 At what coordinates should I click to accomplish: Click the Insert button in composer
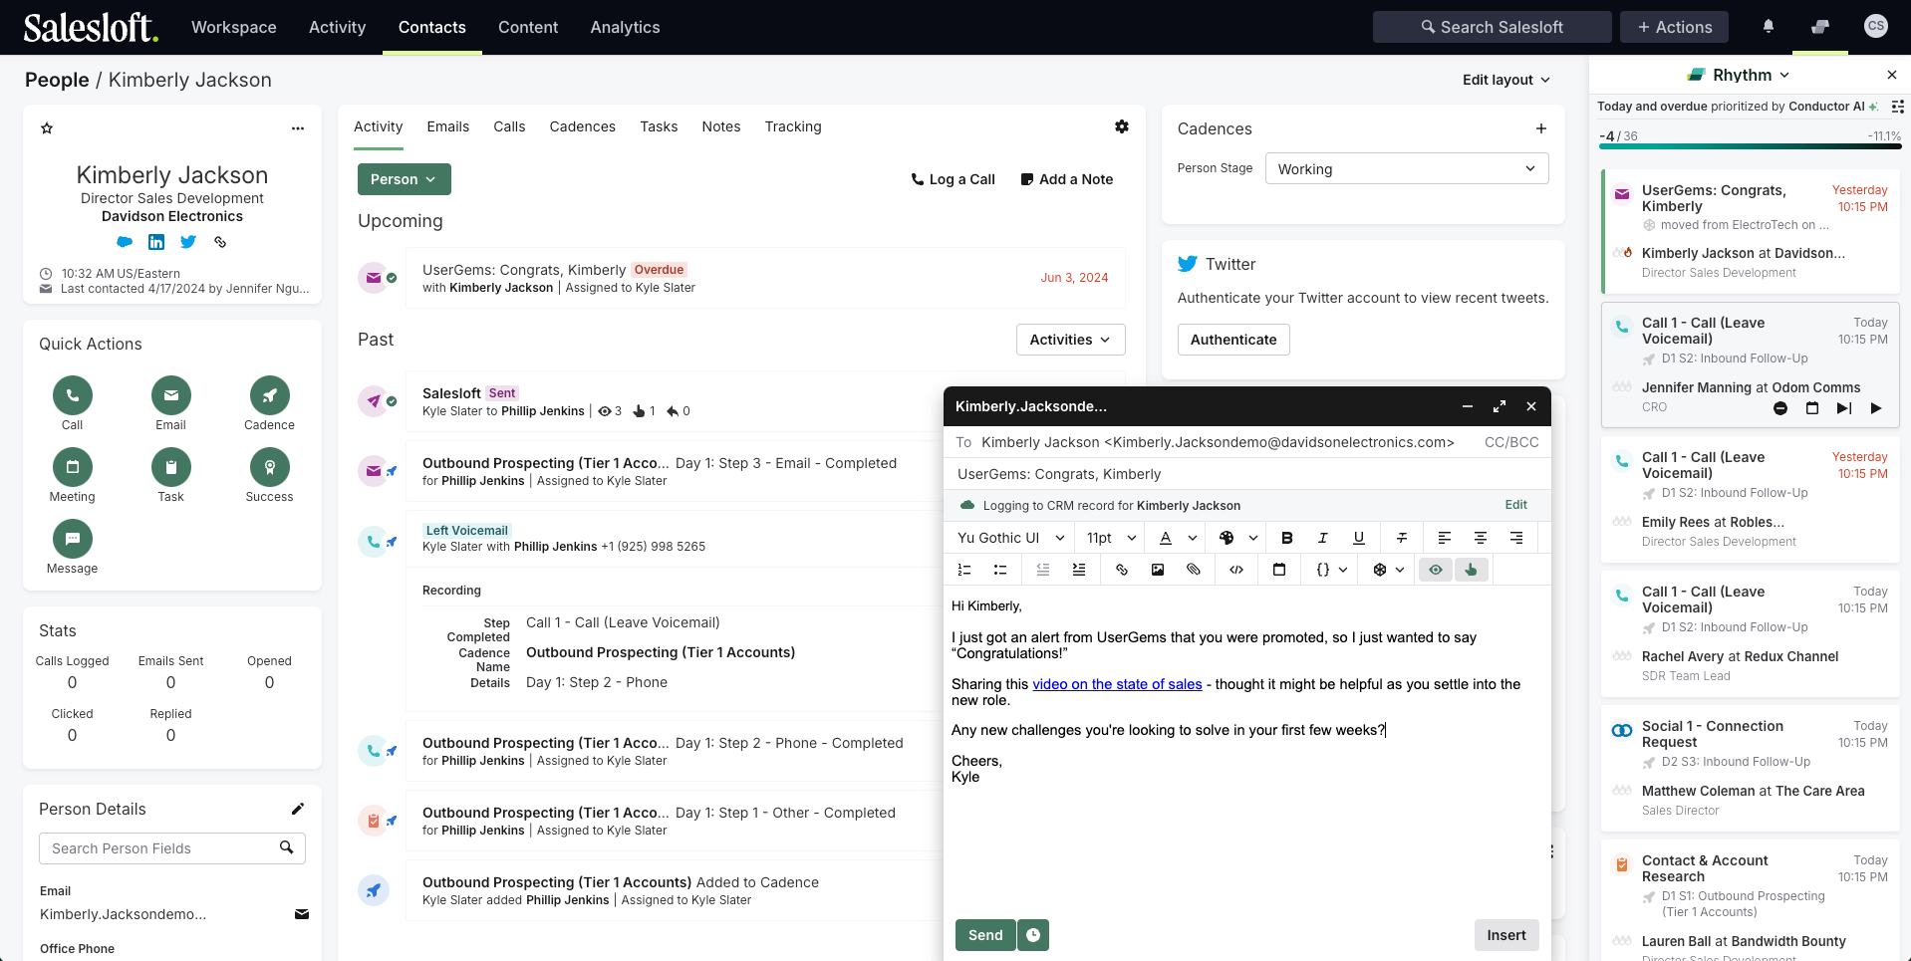coord(1506,935)
